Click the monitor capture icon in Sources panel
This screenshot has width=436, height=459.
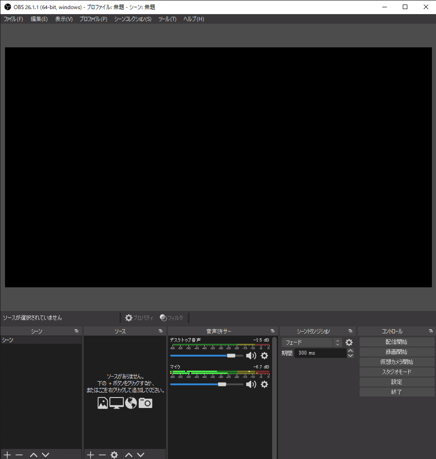point(116,403)
